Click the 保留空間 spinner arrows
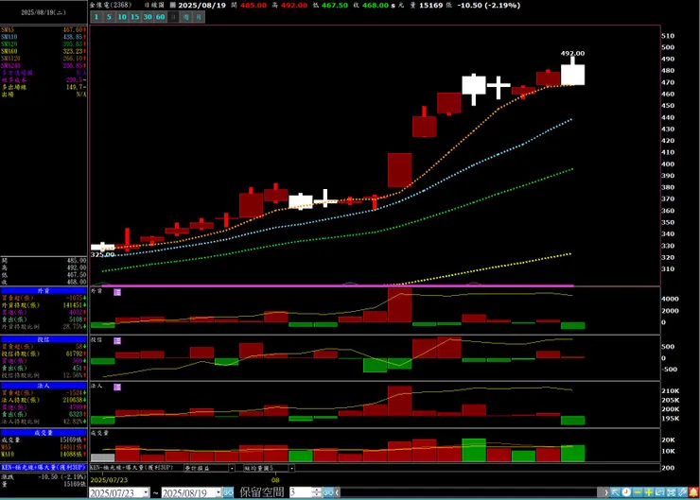Viewport: 700px width, 500px height. (x=317, y=492)
